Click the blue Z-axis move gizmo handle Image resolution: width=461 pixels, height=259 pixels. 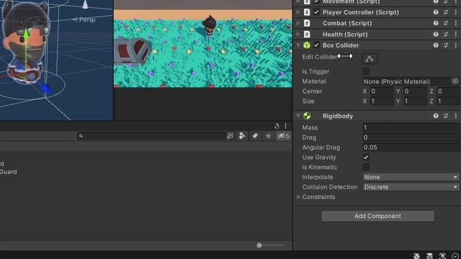(x=45, y=88)
